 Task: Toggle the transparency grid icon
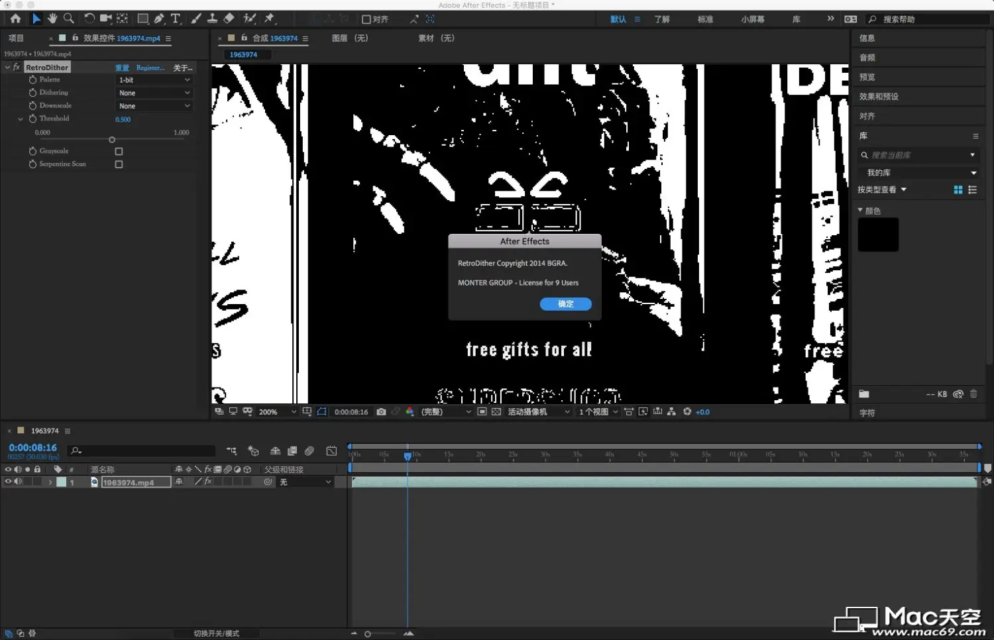coord(496,412)
